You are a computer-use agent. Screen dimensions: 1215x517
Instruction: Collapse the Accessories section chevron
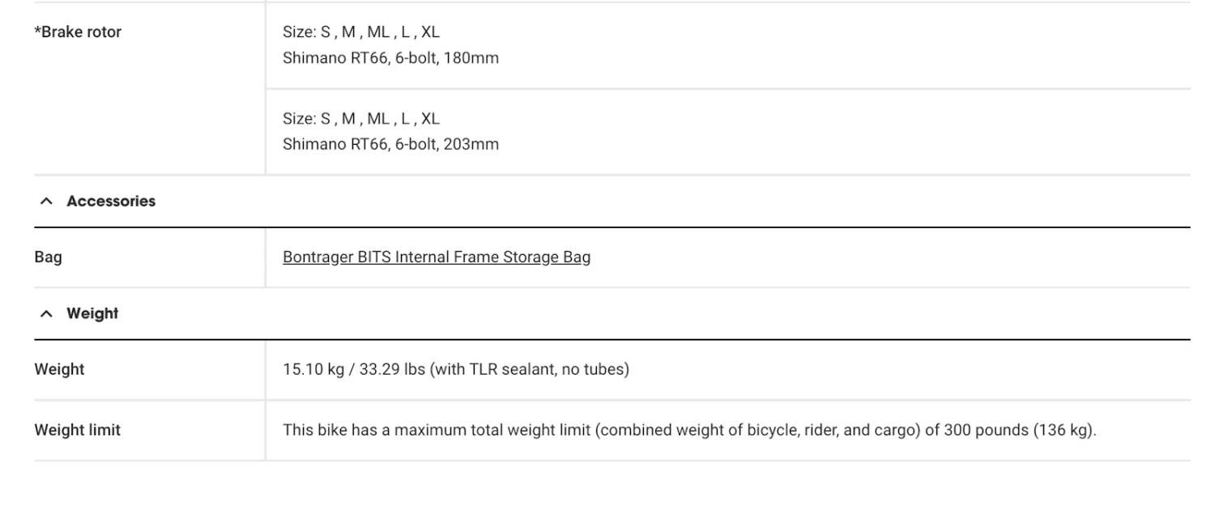[x=46, y=201]
